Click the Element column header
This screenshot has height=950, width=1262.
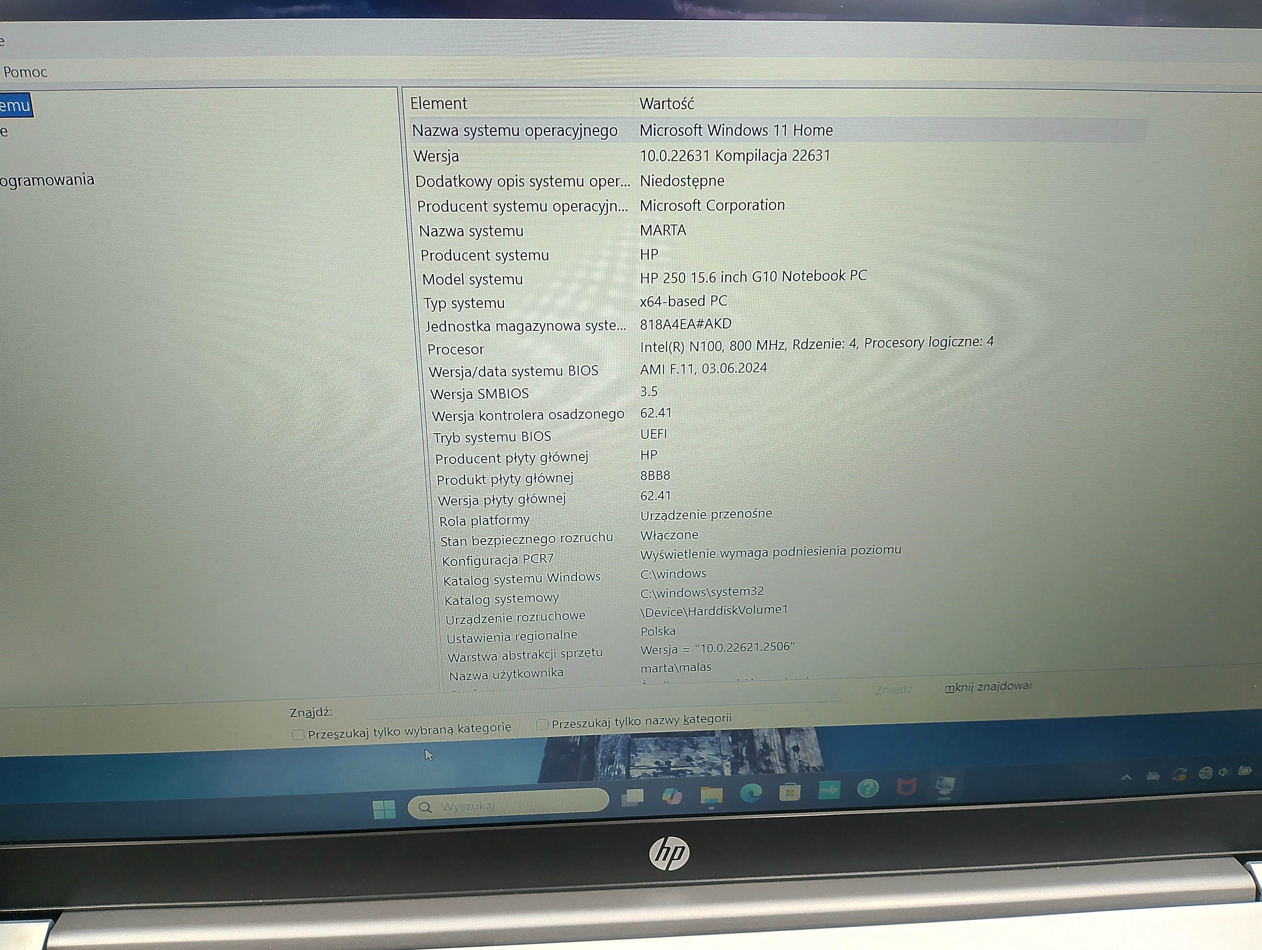(x=438, y=103)
